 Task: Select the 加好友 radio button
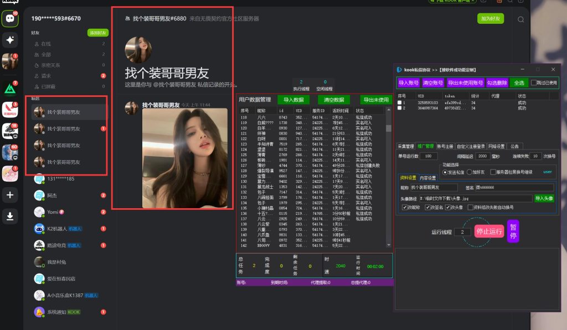point(469,172)
